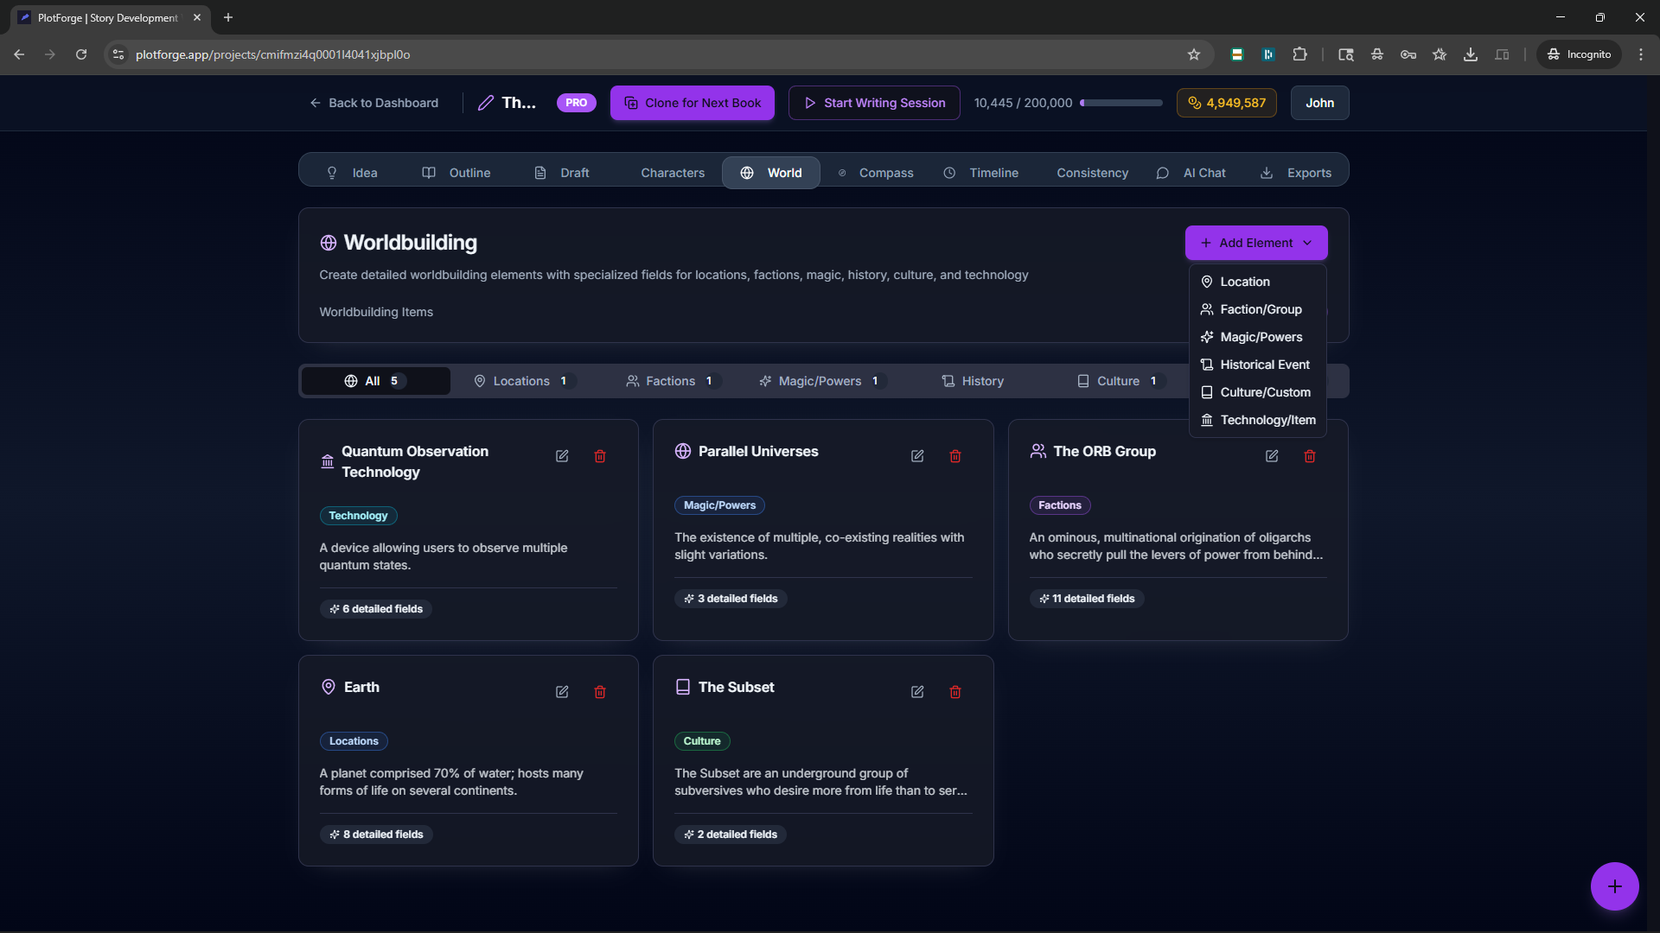Image resolution: width=1660 pixels, height=933 pixels.
Task: Click the PRO badge
Action: 577,103
